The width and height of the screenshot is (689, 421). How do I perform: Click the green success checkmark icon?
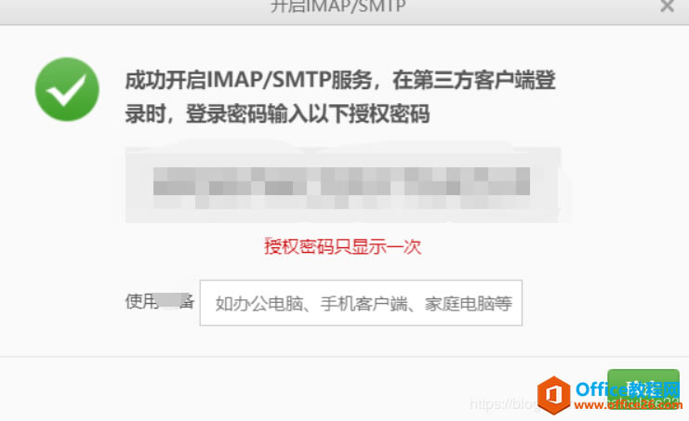tap(67, 89)
